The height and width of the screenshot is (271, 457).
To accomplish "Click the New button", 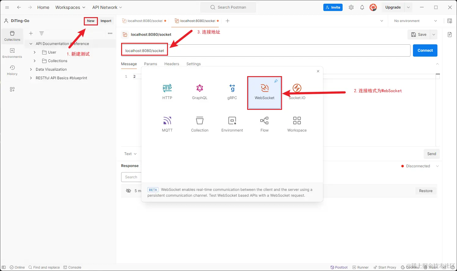I will [x=91, y=21].
